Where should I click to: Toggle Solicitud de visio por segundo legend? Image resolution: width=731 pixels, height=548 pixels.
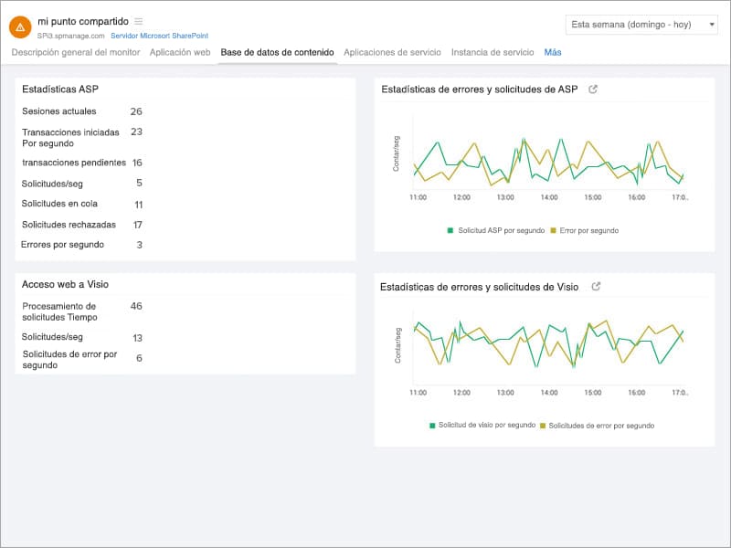click(x=482, y=426)
